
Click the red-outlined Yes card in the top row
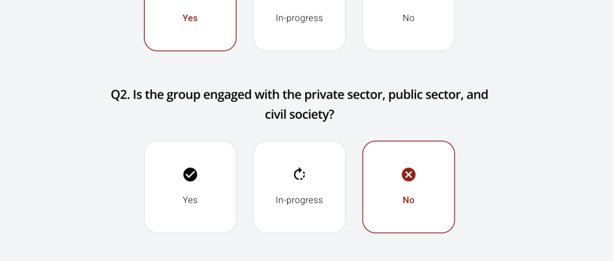tap(190, 23)
